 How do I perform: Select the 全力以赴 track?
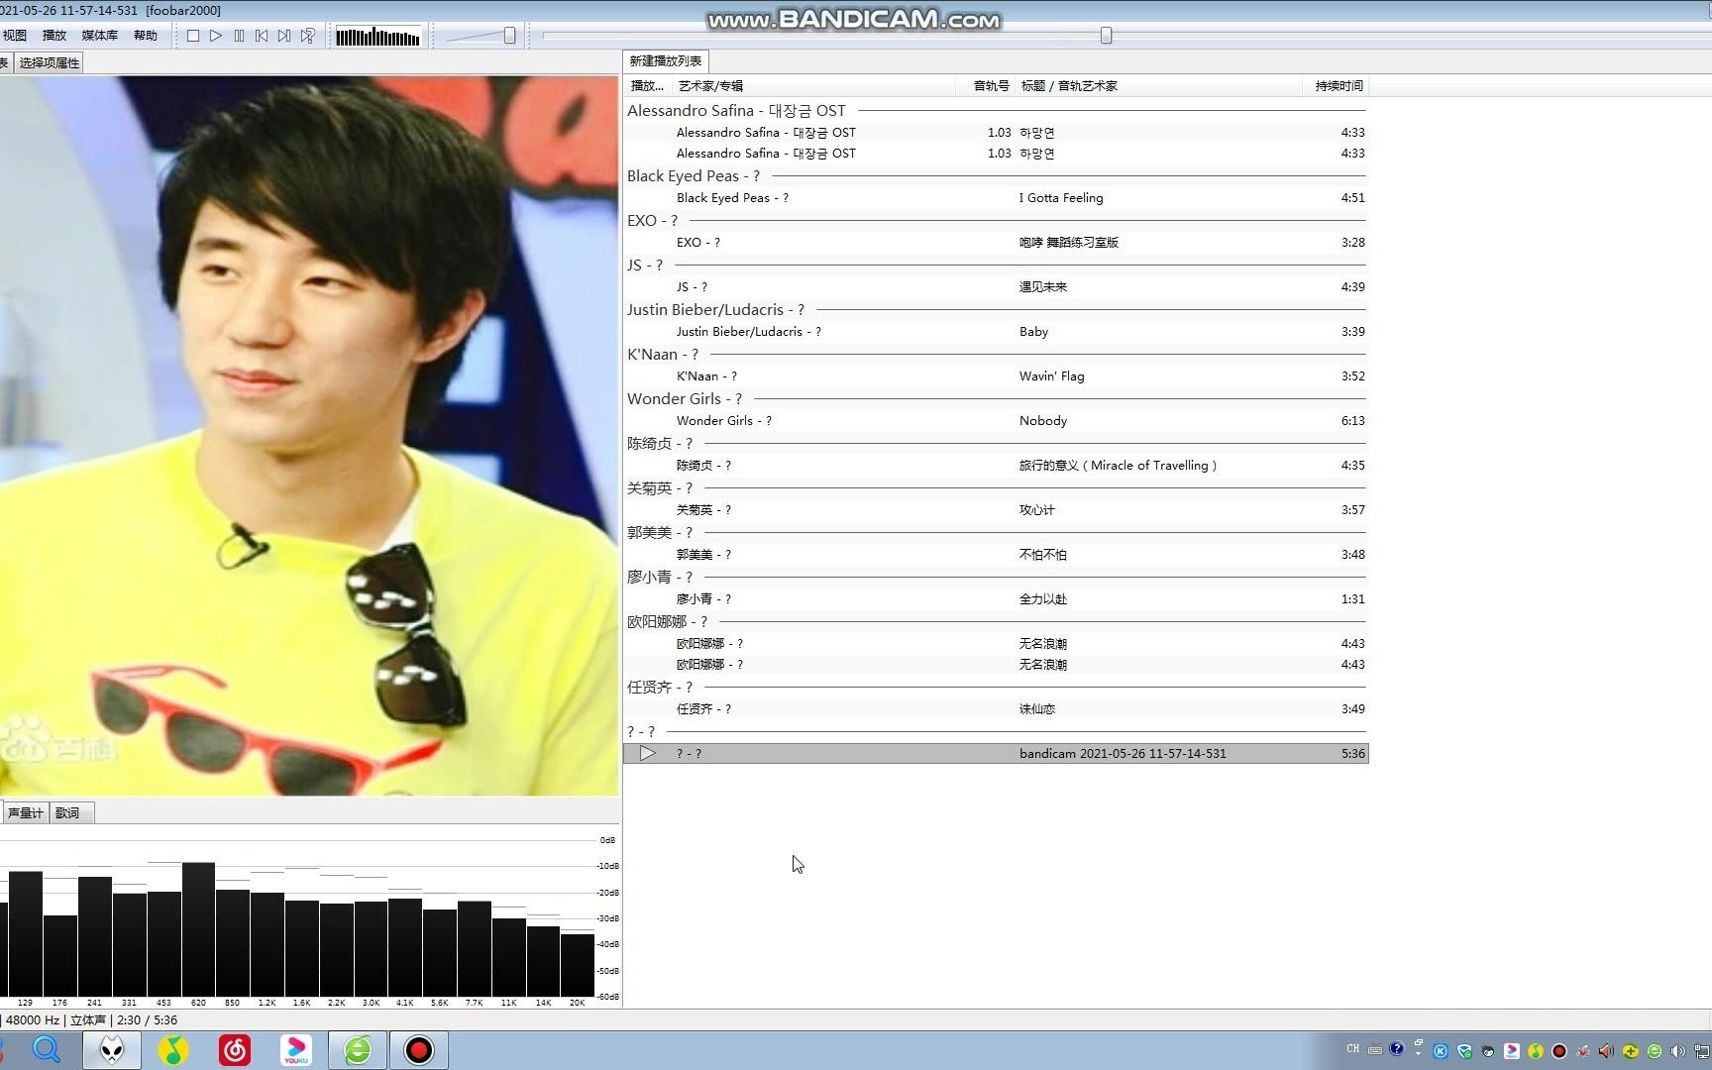tap(996, 599)
